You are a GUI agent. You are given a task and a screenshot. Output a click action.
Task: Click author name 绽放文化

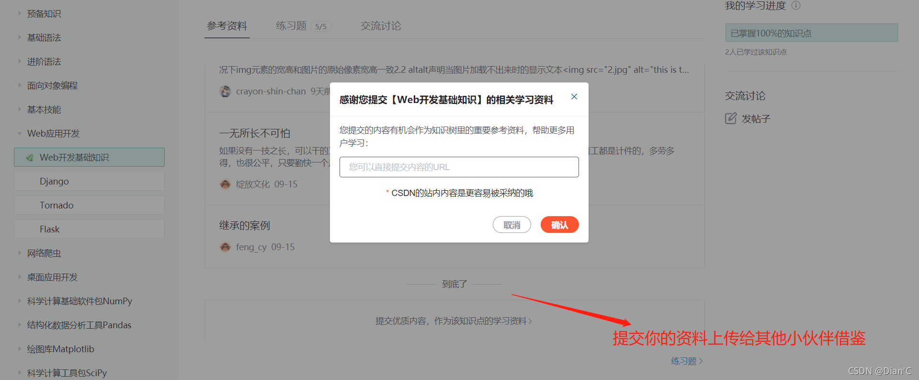tap(253, 184)
